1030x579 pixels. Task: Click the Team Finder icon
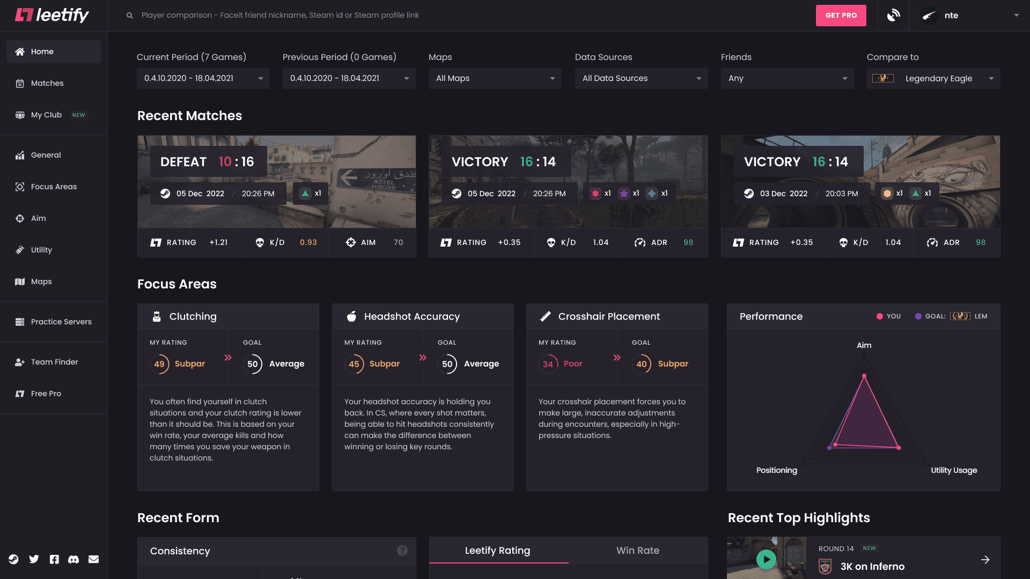point(19,362)
